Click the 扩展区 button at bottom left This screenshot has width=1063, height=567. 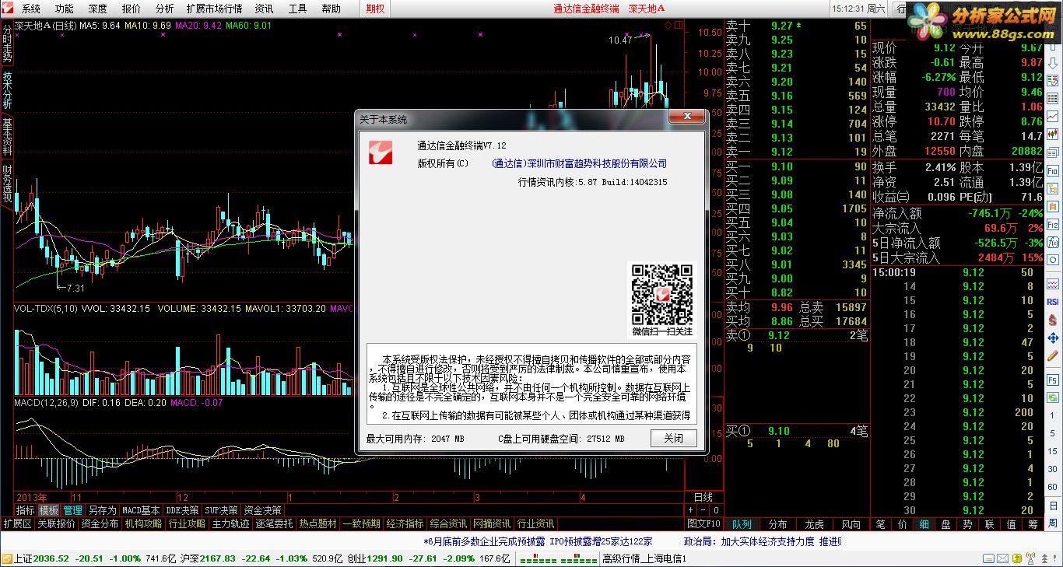[17, 524]
